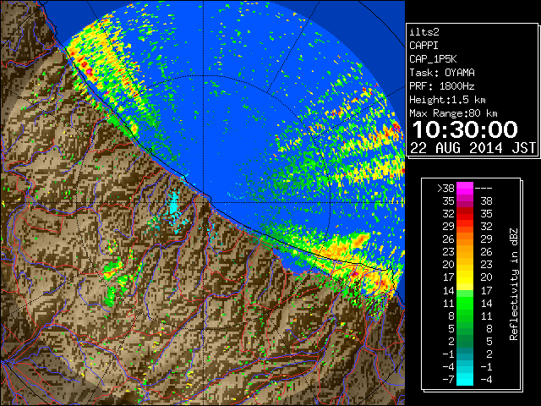Image resolution: width=541 pixels, height=406 pixels.
Task: Click the 'ilts2' site label
Action: click(424, 32)
